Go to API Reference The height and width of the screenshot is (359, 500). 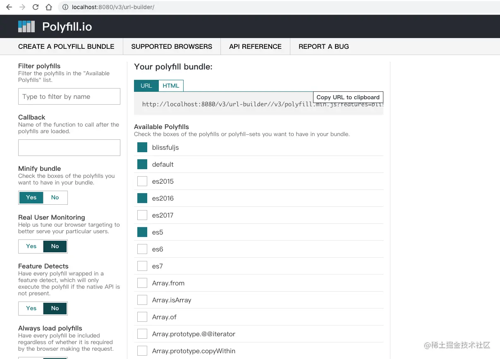point(255,46)
